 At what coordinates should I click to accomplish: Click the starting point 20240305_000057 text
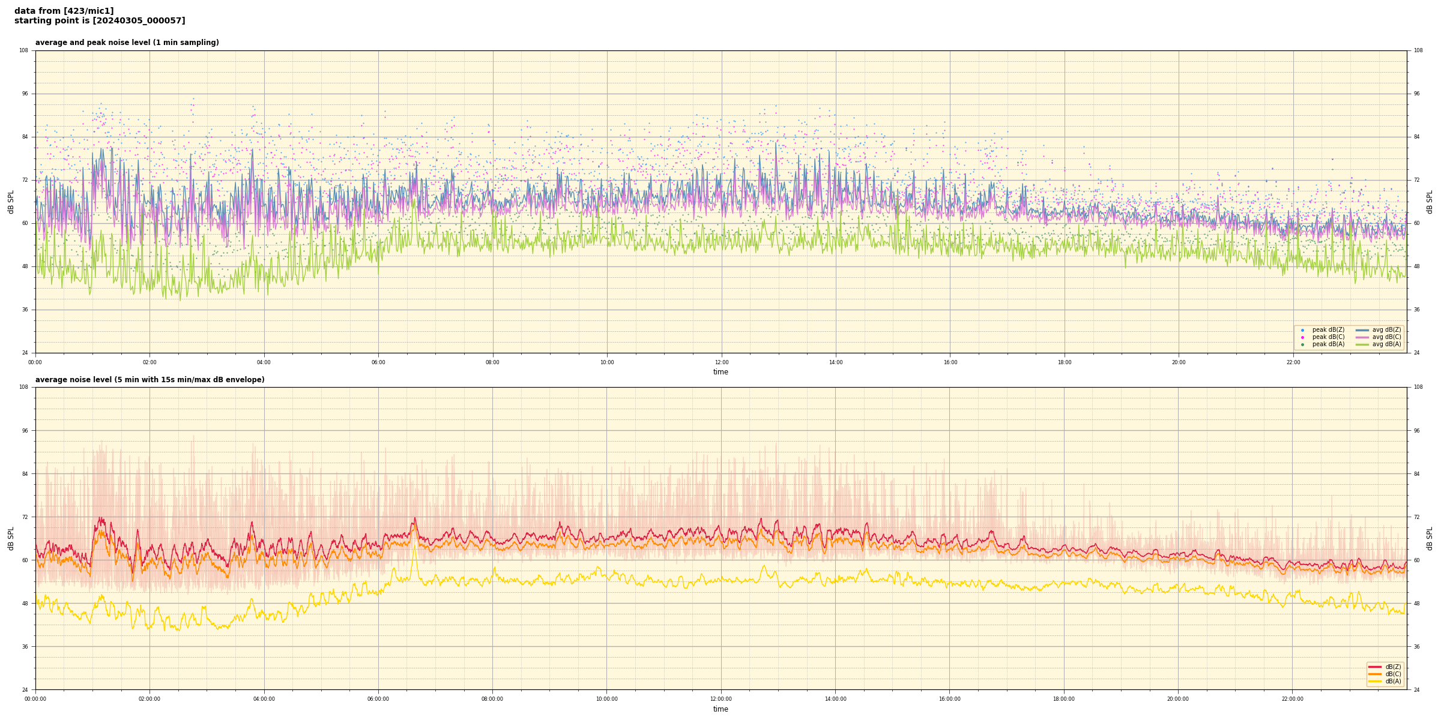pos(100,21)
